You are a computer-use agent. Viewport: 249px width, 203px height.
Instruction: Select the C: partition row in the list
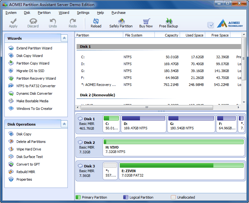coord(159,57)
